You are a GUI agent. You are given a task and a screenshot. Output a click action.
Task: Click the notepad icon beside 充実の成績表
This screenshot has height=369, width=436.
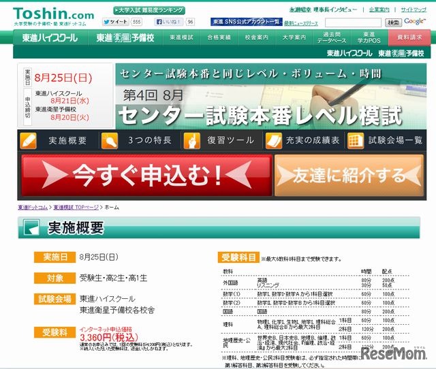[274, 141]
